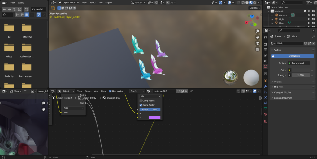Open the Mix blend type dropdown
This screenshot has width=317, height=159.
[150, 96]
